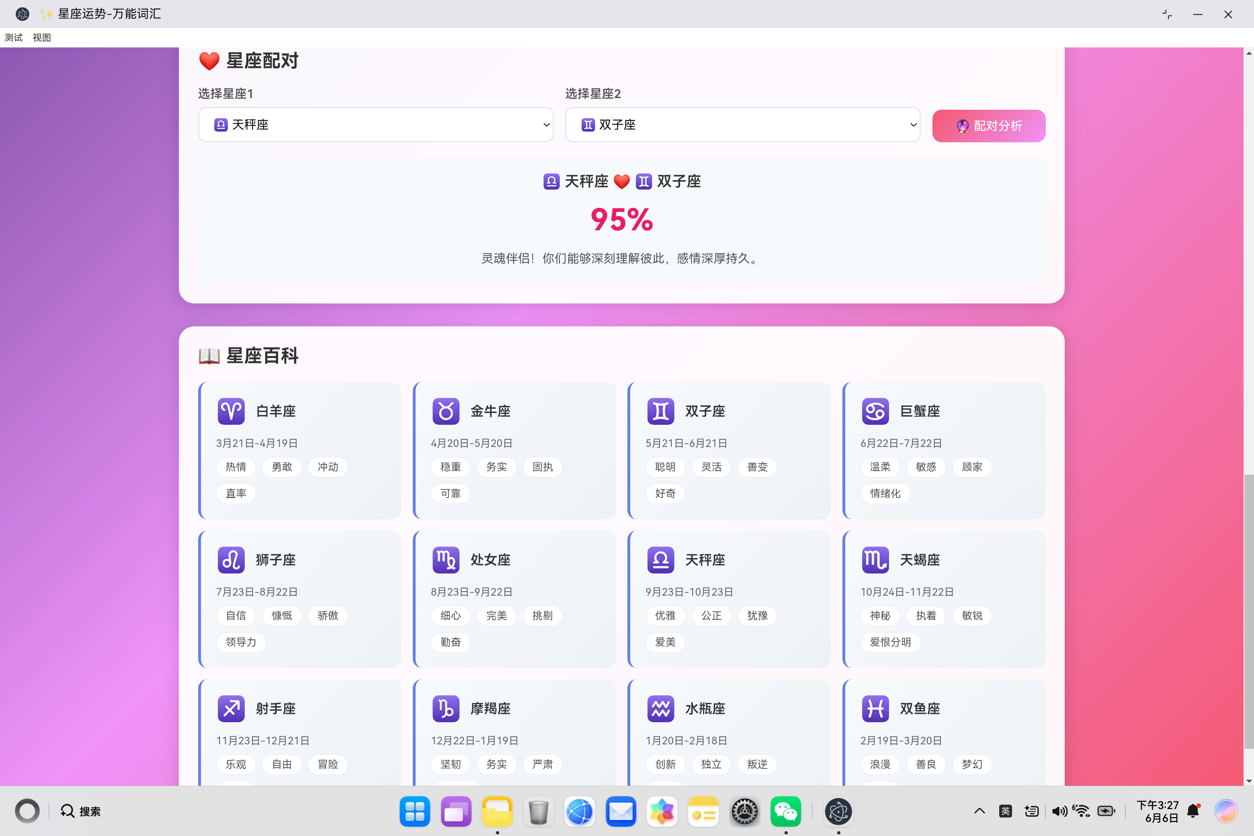Open the settings gear icon in the taskbar
The height and width of the screenshot is (836, 1254).
point(744,811)
